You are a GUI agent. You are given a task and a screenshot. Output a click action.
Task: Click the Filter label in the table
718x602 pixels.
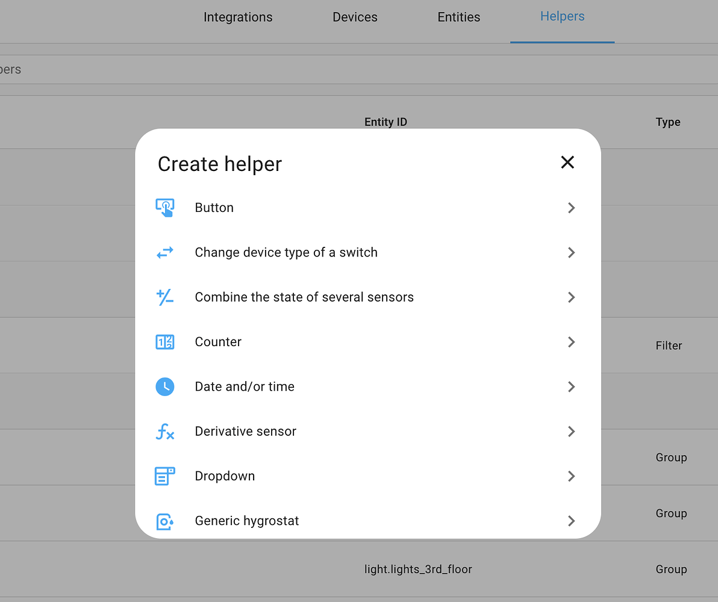[669, 345]
